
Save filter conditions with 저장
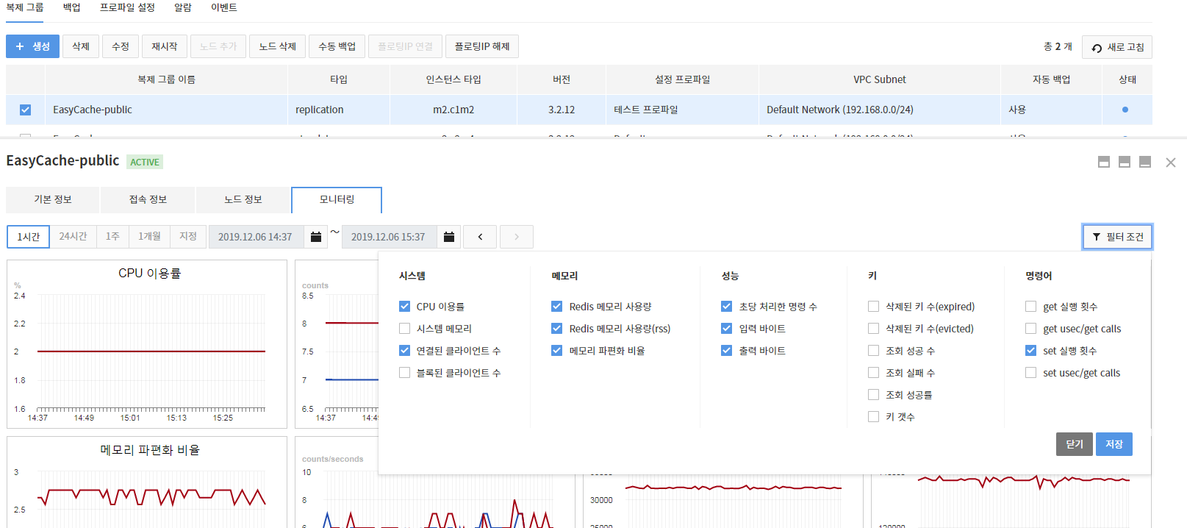1114,444
